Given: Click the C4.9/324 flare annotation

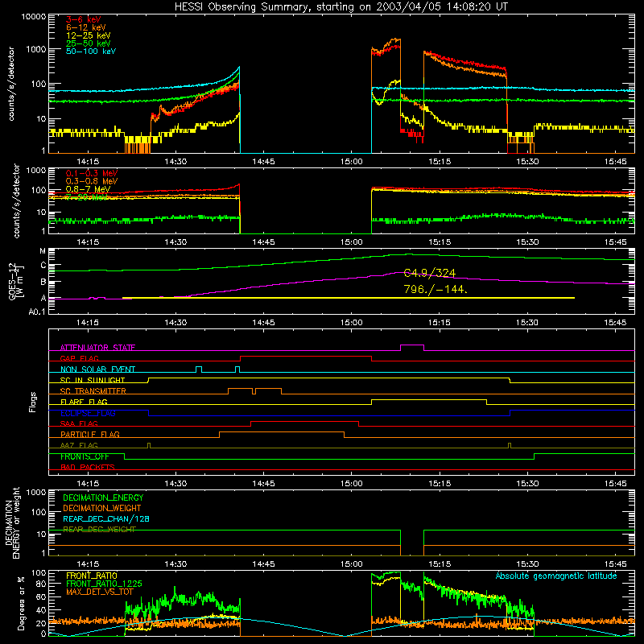Looking at the screenshot, I should (430, 273).
